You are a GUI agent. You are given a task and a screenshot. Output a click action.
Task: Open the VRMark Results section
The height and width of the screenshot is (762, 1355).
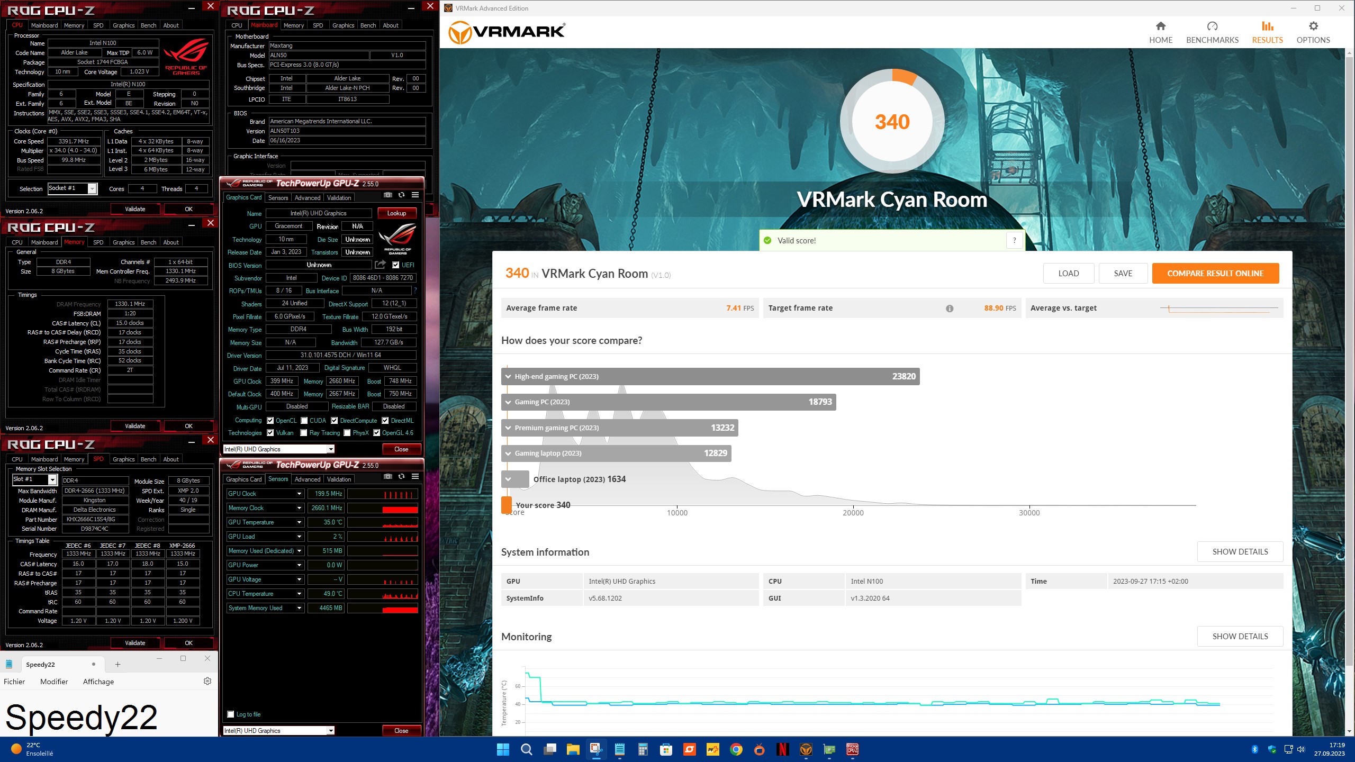point(1267,32)
